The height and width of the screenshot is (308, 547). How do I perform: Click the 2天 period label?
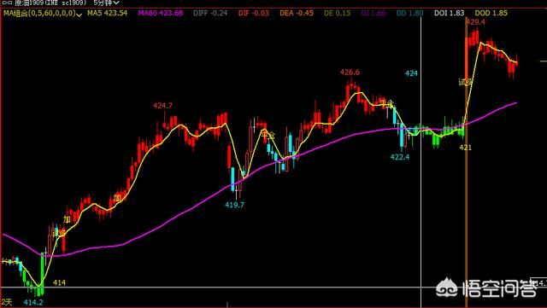point(6,302)
